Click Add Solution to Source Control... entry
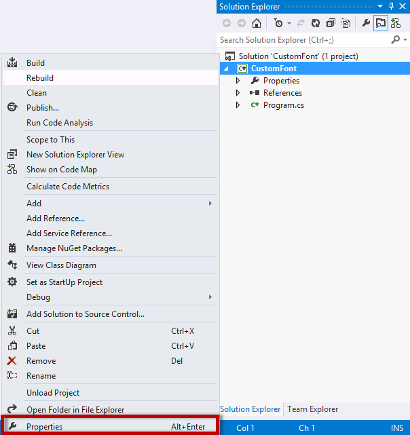Image resolution: width=410 pixels, height=435 pixels. point(111,314)
